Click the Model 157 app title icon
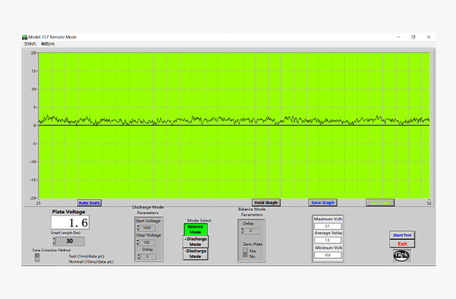Viewport: 456px width, 299px height. click(x=25, y=36)
